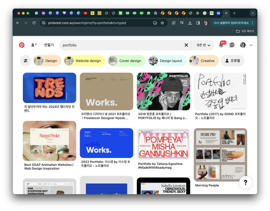Image resolution: width=270 pixels, height=211 pixels.
Task: Open the 모든 북마크 bookmarks folder
Action: 245,31
